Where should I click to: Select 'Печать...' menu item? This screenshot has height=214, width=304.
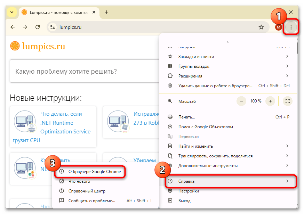[228, 117]
